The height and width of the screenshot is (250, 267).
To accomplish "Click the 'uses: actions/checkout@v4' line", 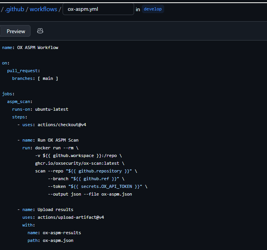I will point(52,125).
